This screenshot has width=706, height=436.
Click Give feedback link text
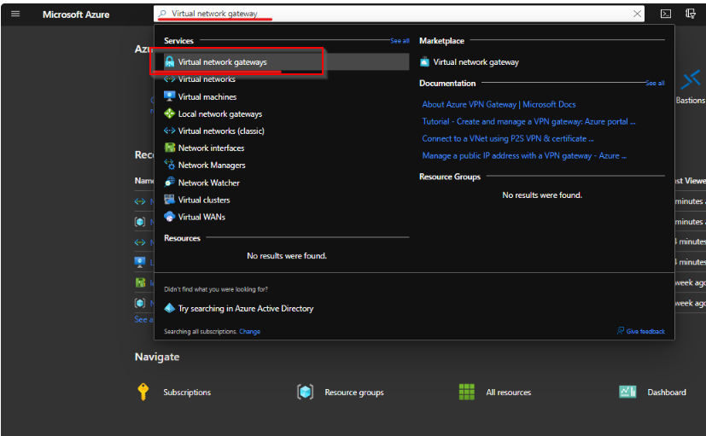[645, 331]
